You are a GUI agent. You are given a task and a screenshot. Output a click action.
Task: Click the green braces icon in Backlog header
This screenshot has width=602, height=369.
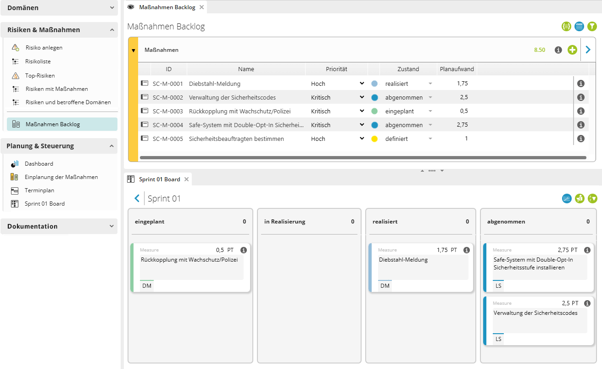click(566, 27)
